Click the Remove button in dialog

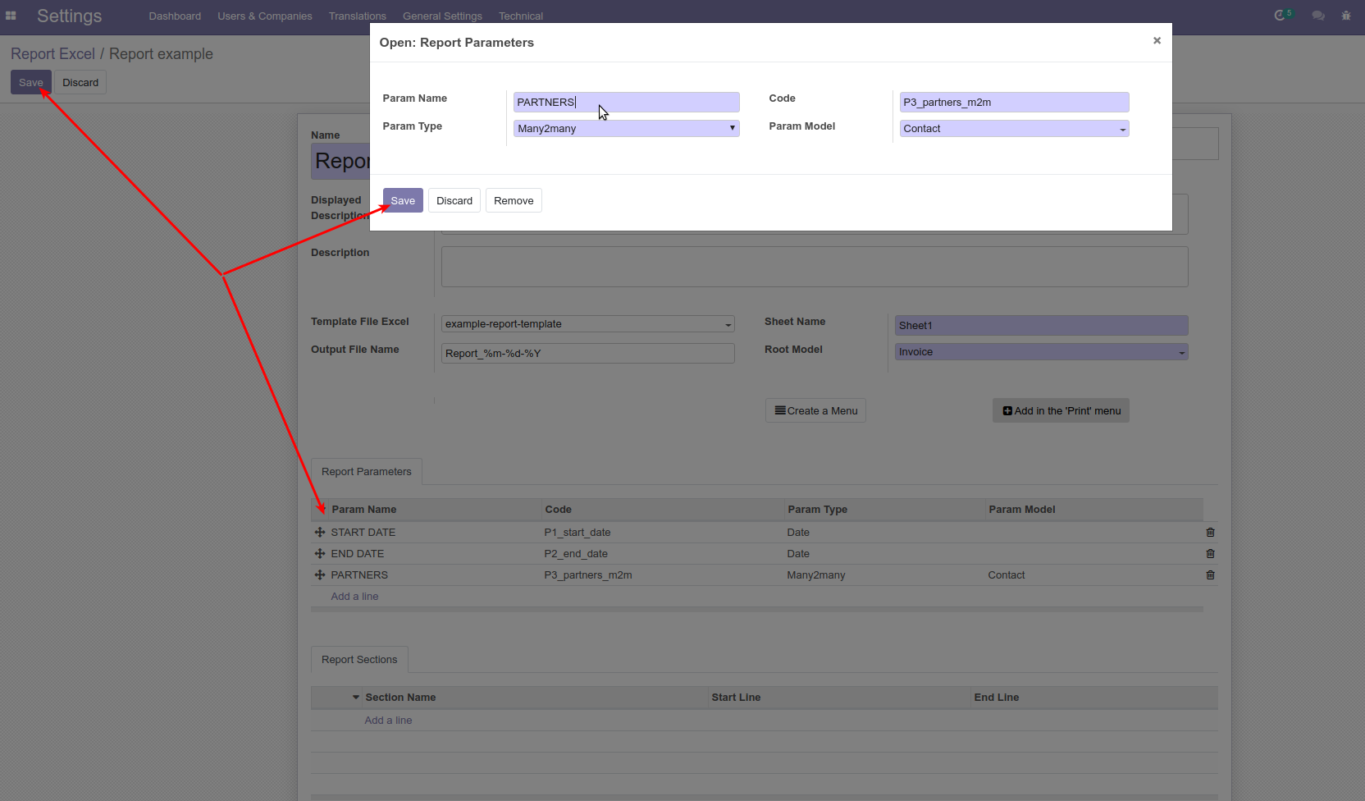point(514,200)
